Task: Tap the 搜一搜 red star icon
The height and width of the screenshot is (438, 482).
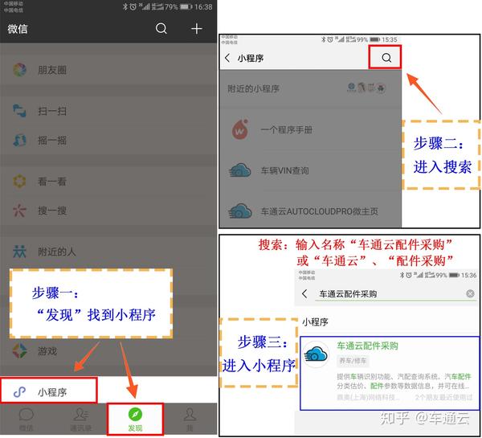Action: coord(19,211)
